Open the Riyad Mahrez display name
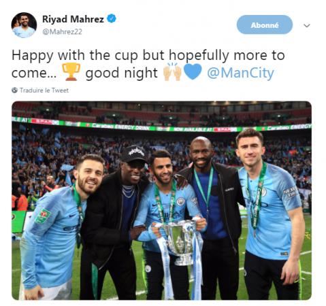The height and width of the screenshot is (306, 326). click(x=73, y=19)
